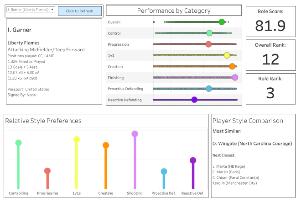Select the red Progression highlighted dot
Viewport: 301px width, 203px height.
(208, 44)
